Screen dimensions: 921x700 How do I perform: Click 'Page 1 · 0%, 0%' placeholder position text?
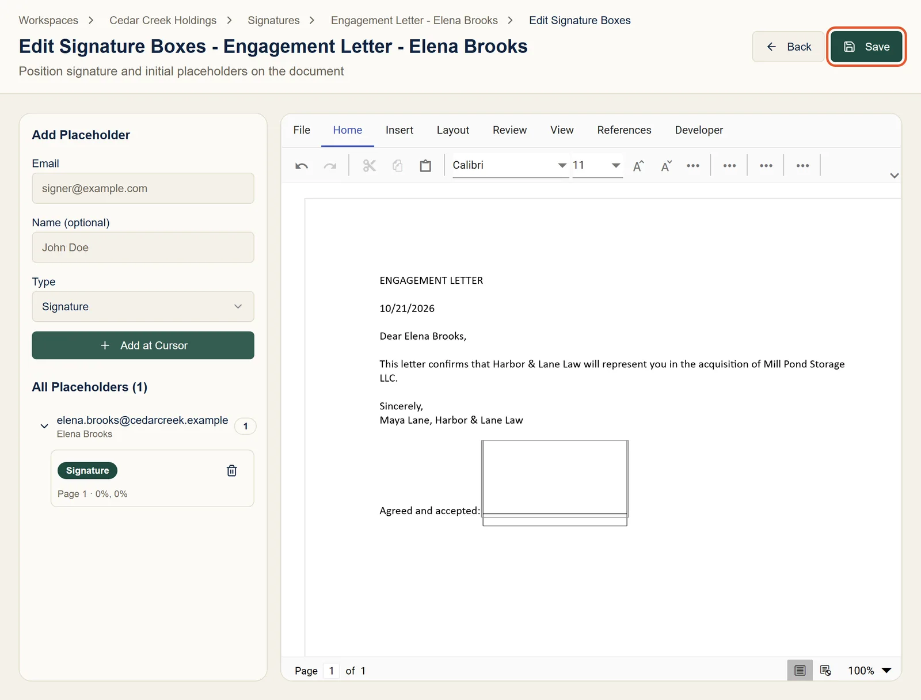93,494
